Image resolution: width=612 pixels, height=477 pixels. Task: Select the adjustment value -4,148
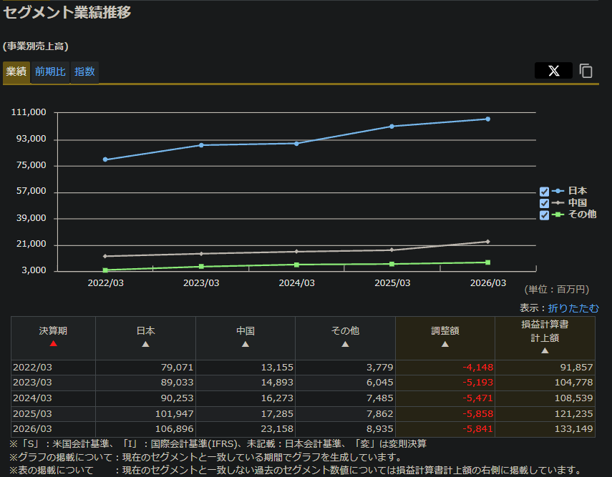(477, 368)
